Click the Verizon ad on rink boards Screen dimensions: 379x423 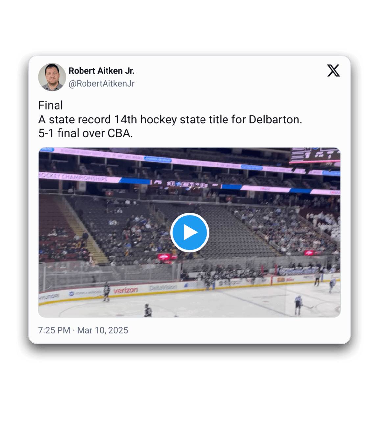pyautogui.click(x=126, y=290)
